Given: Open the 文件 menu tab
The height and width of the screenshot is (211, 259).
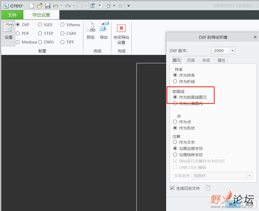Looking at the screenshot, I should pyautogui.click(x=12, y=15).
